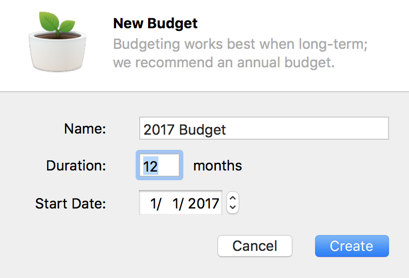This screenshot has height=278, width=409.
Task: Focus the Duration field showing 12
Action: coord(159,165)
